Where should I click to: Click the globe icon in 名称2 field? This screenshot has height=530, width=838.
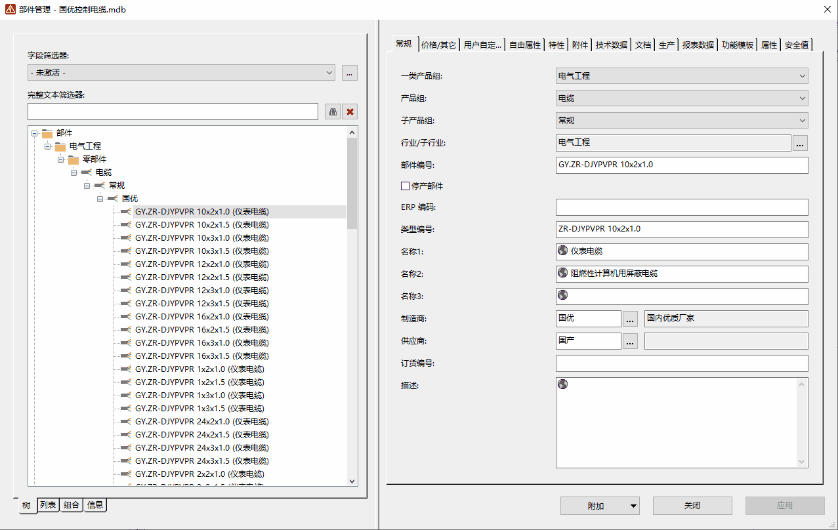point(562,273)
